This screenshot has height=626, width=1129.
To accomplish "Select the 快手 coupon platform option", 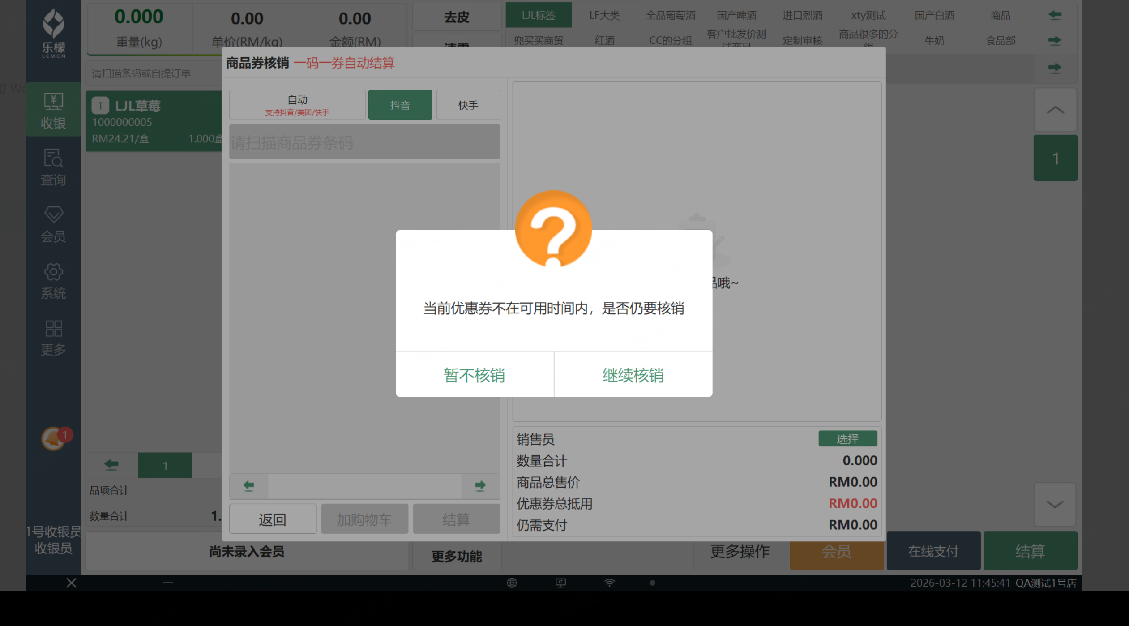I will tap(468, 105).
